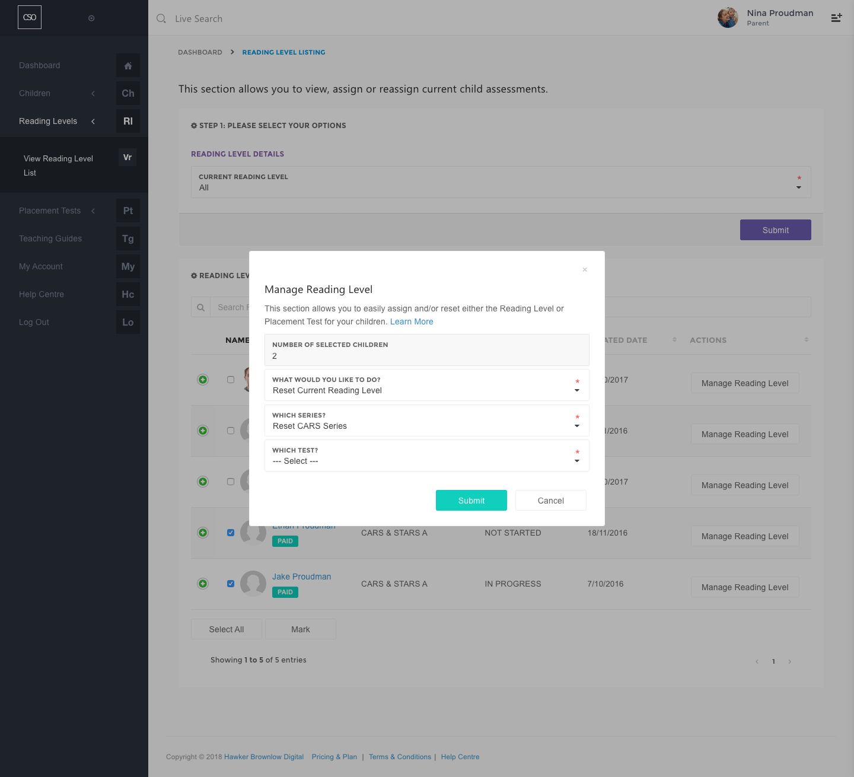
Task: Uncheck Ethan Proudman's row checkbox
Action: pos(231,533)
